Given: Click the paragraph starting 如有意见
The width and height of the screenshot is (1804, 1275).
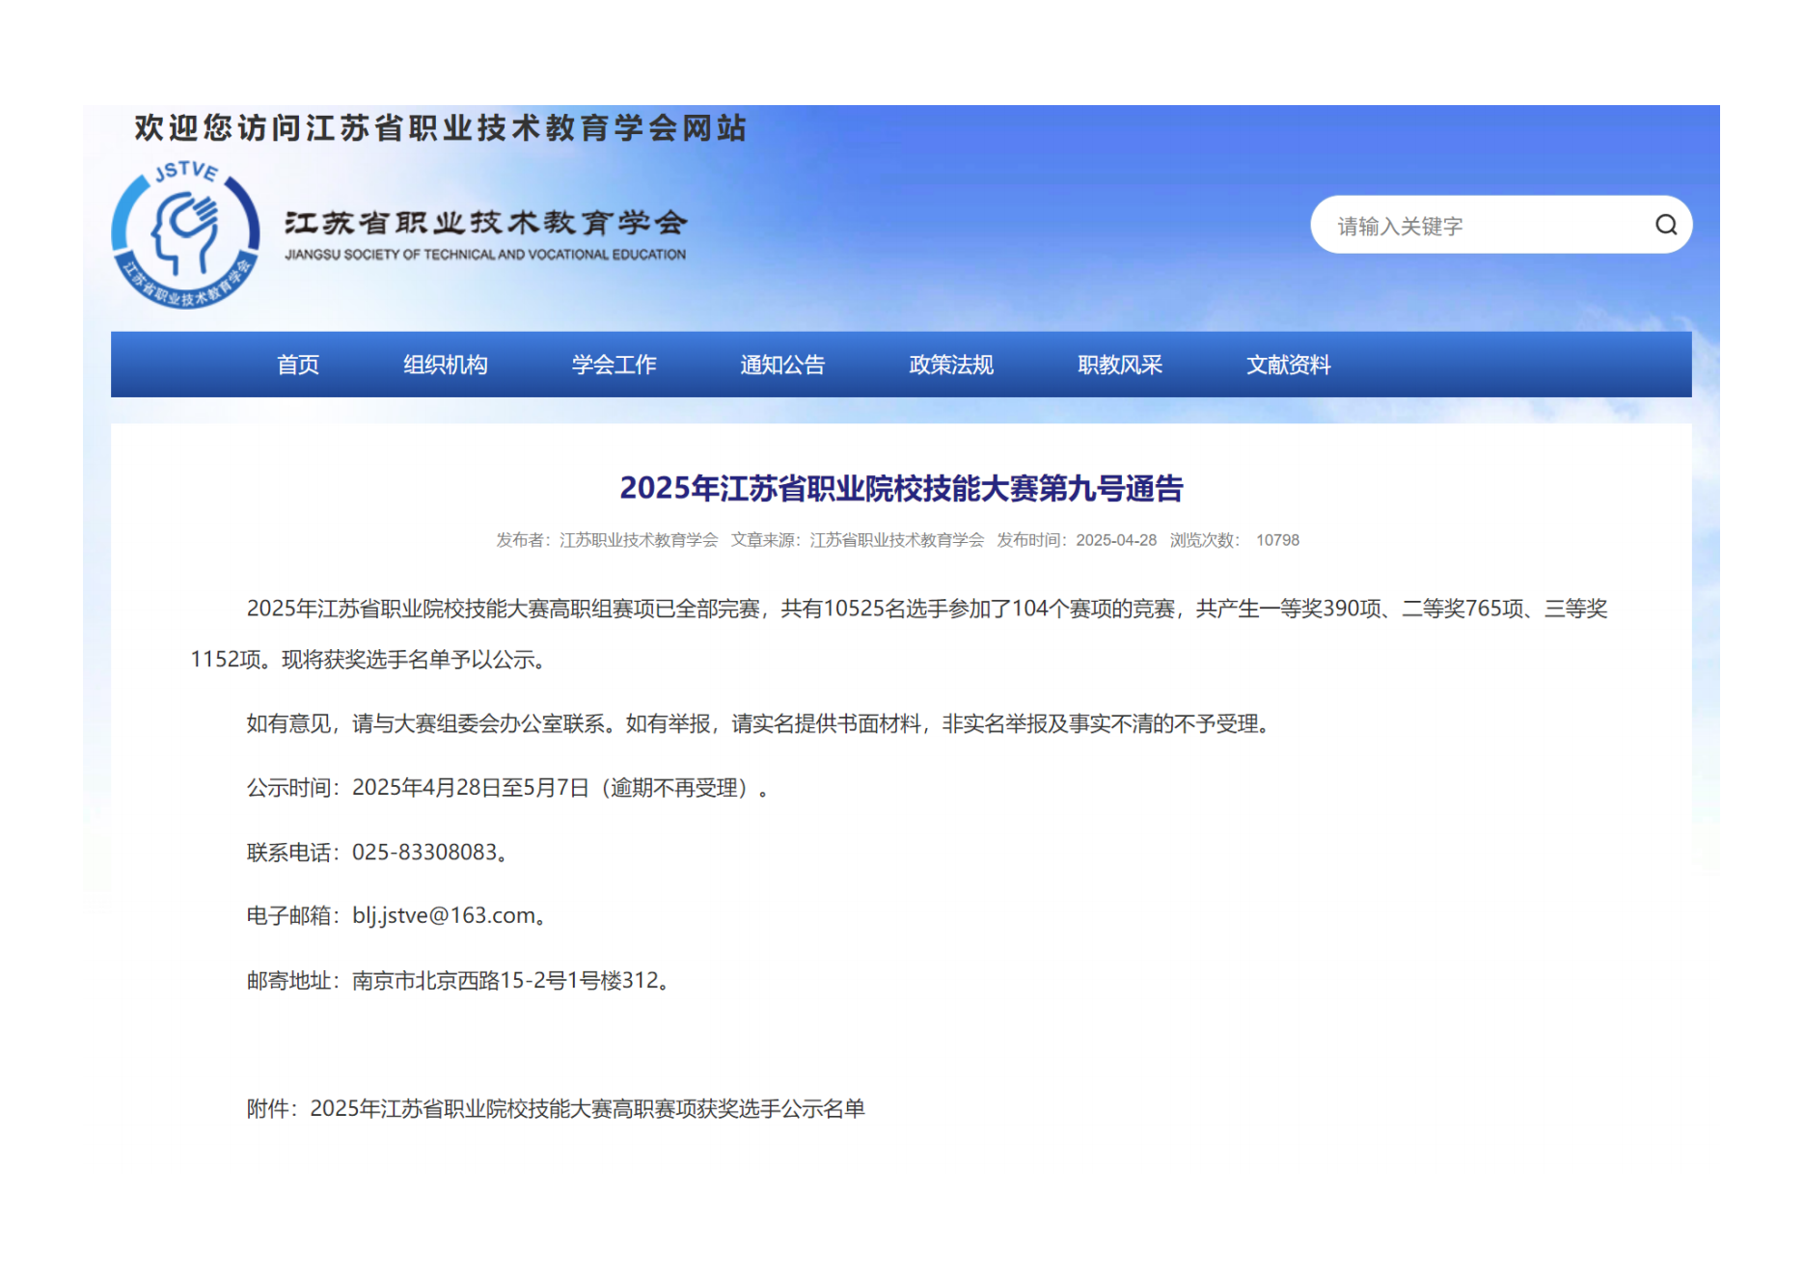Looking at the screenshot, I should tap(760, 724).
